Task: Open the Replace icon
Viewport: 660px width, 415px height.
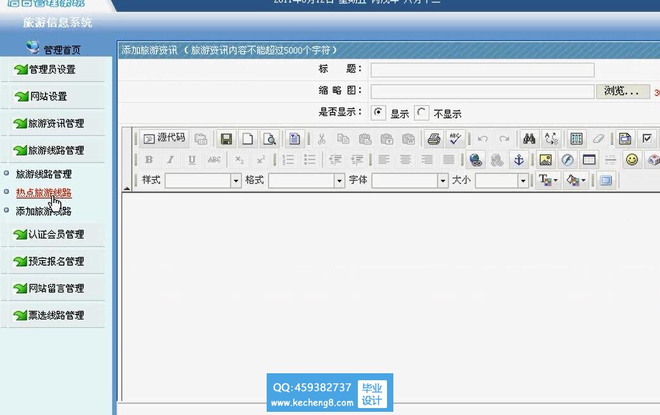Action: click(x=551, y=139)
